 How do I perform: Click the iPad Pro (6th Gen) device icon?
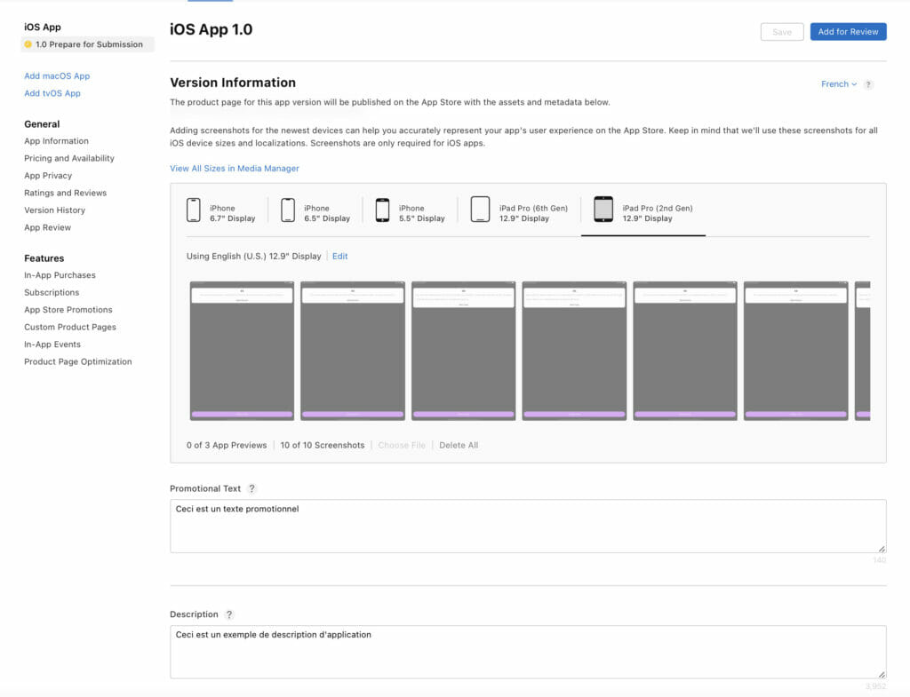point(480,210)
